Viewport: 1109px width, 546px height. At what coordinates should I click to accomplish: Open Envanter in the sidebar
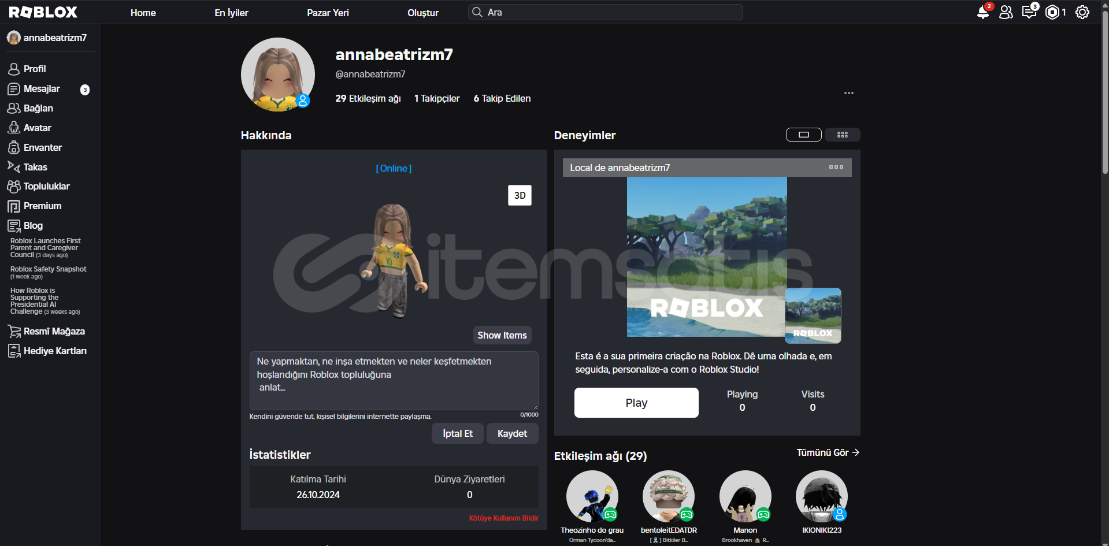pyautogui.click(x=42, y=147)
